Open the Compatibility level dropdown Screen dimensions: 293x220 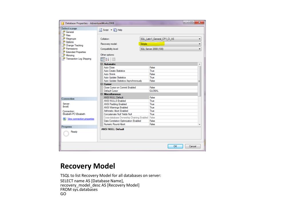coord(171,49)
